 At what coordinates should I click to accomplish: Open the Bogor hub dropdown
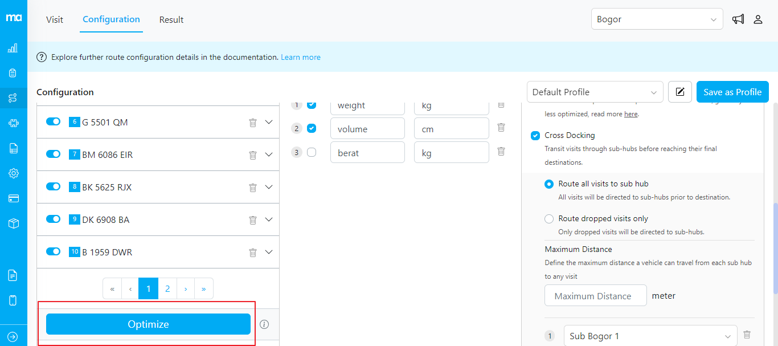pos(657,19)
